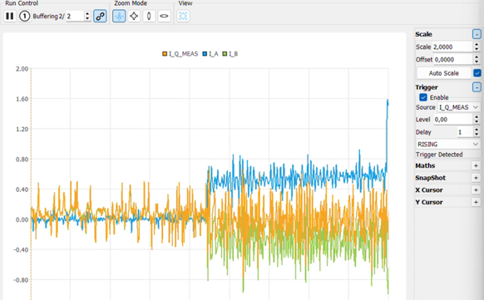The height and width of the screenshot is (300, 484).
Task: Click the Buffering count input field
Action: pos(75,16)
